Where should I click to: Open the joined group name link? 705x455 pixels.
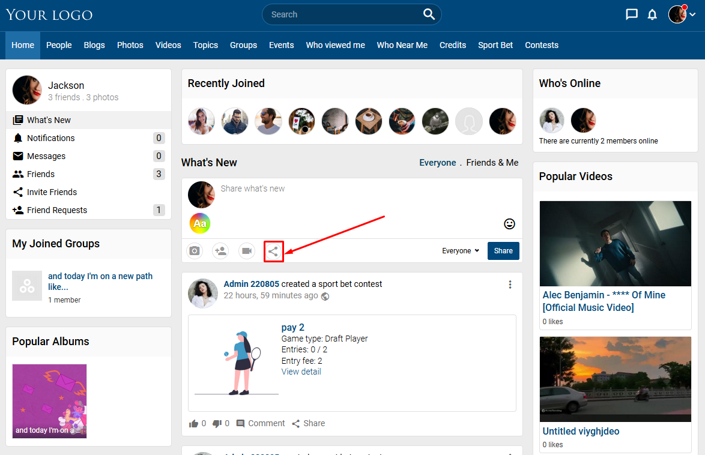[100, 282]
